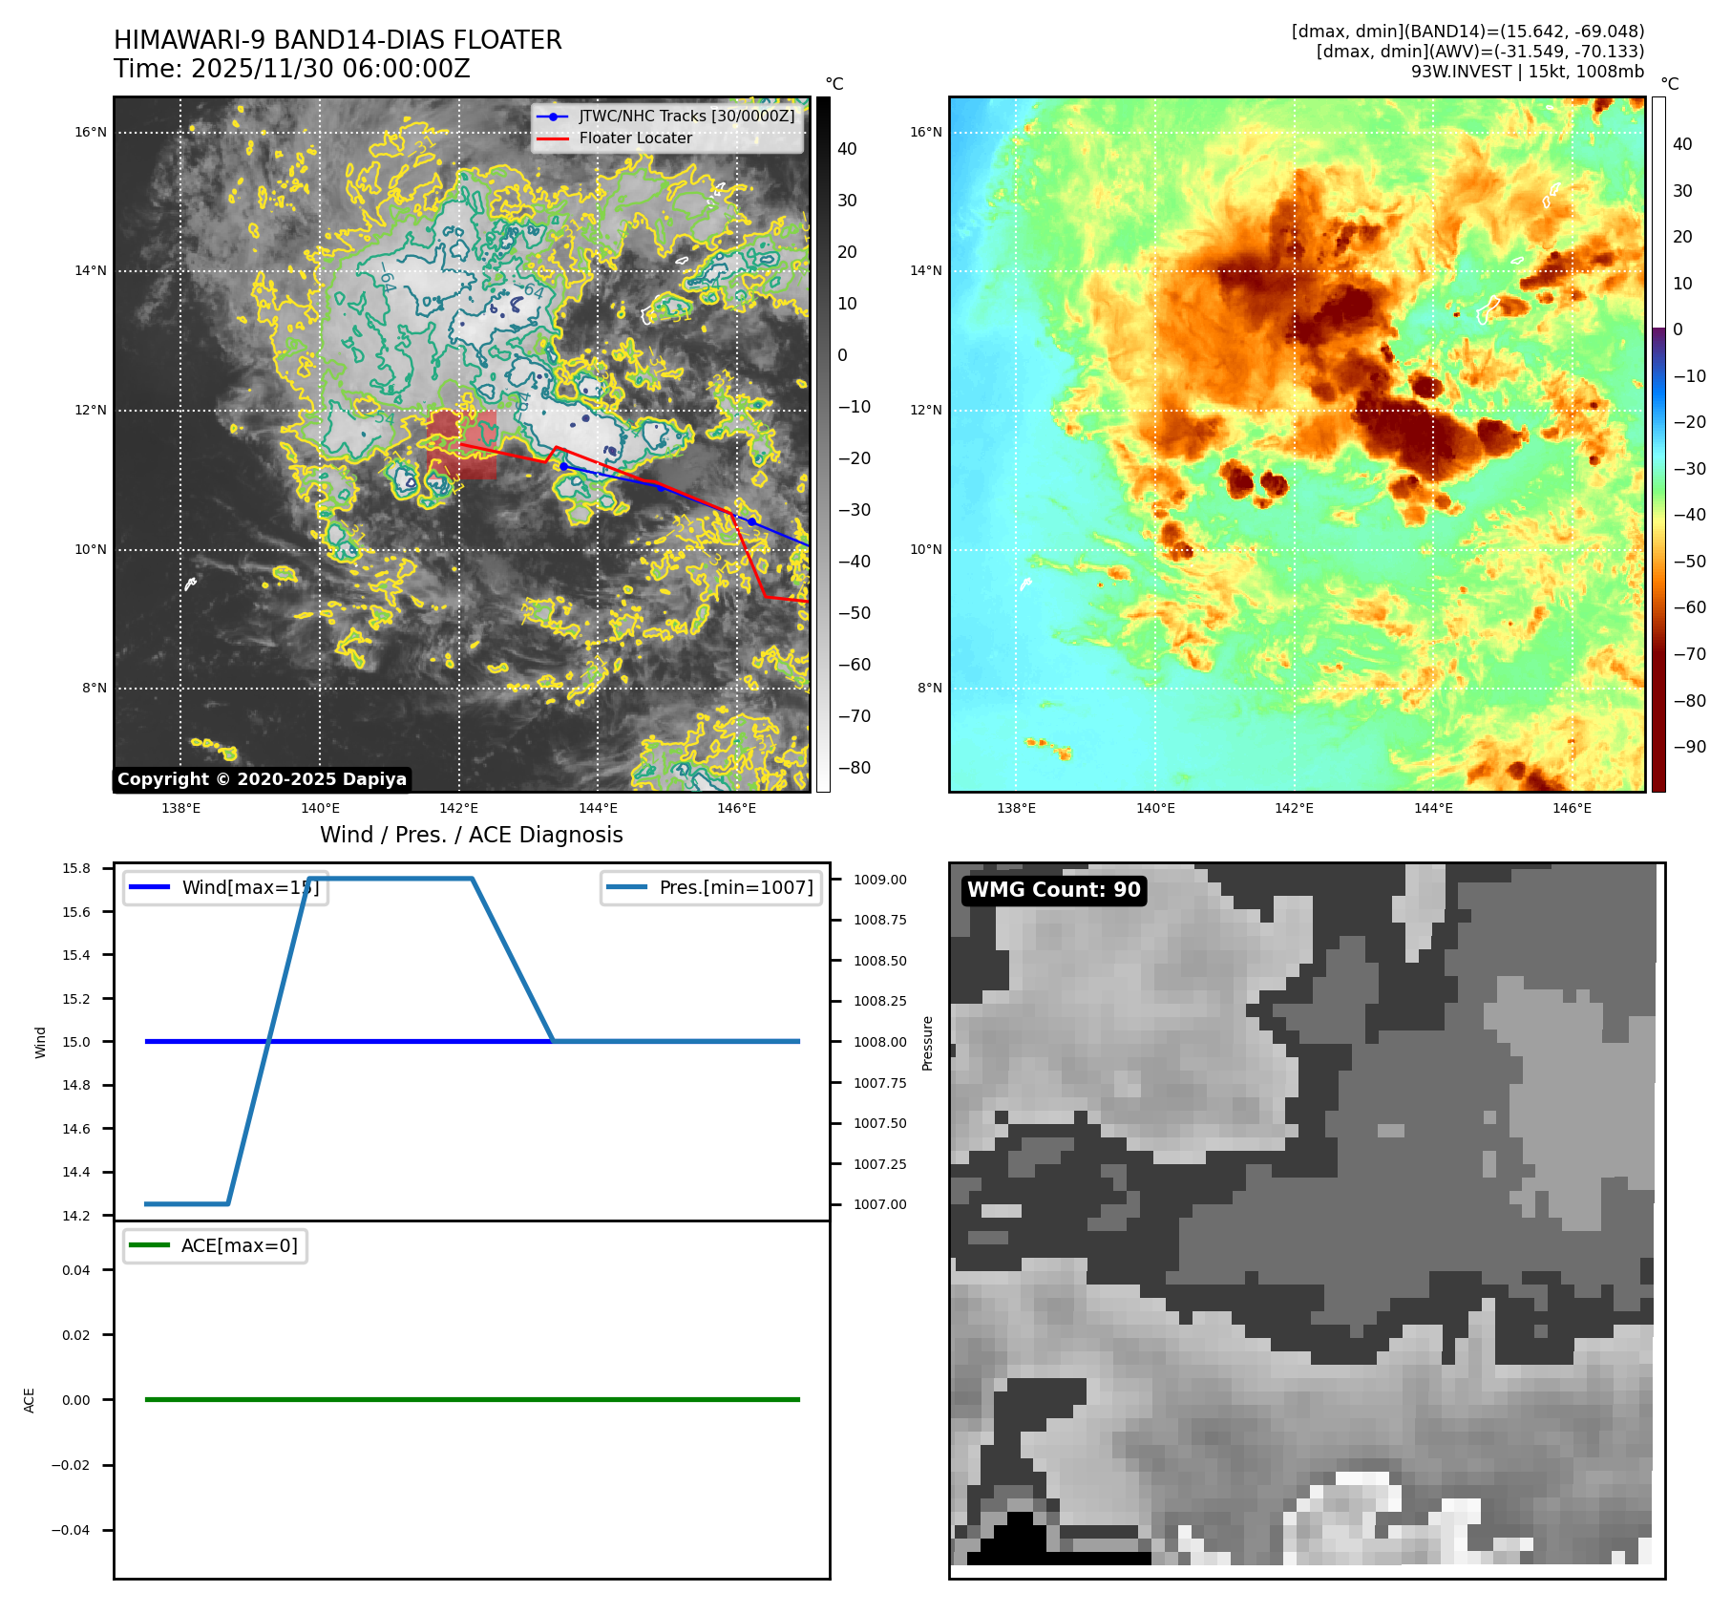Click the small island outline near 138°E, 9.5°N

pyautogui.click(x=190, y=583)
